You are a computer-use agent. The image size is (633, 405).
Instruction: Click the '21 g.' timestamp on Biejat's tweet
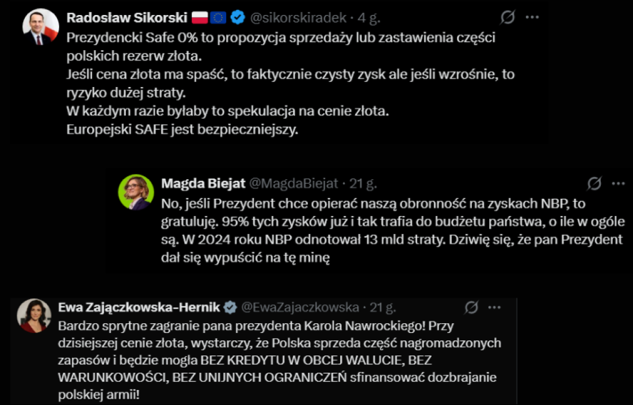tap(363, 184)
